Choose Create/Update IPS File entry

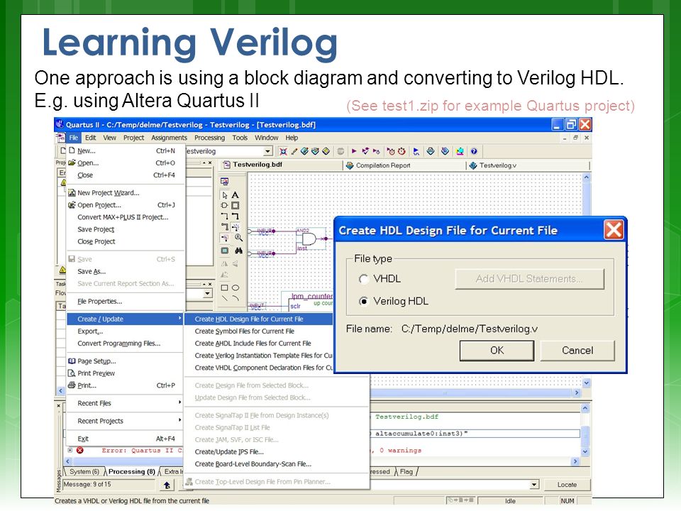[x=277, y=452]
